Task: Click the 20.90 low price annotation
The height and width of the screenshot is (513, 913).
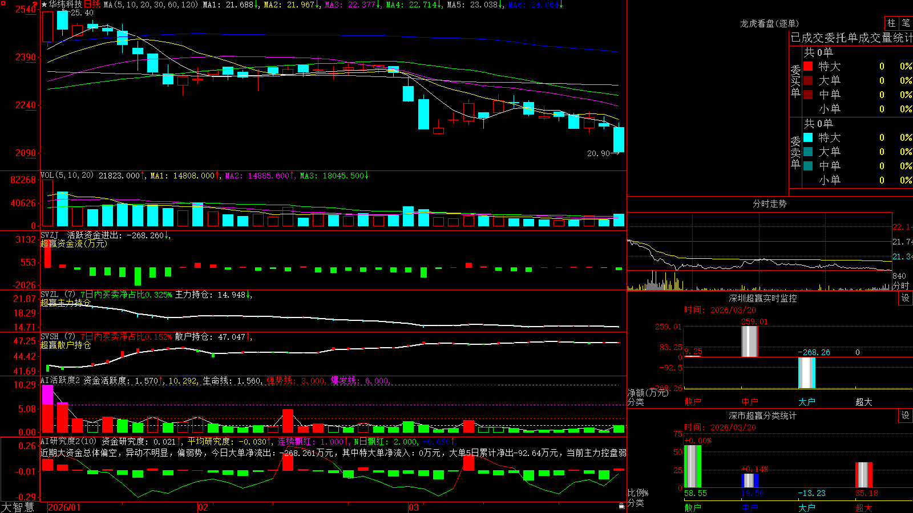Action: [x=598, y=153]
